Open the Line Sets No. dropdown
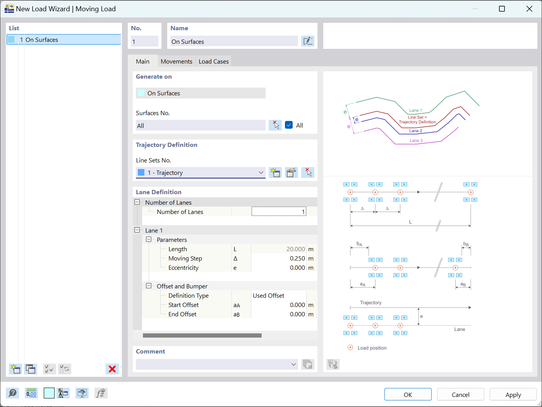The height and width of the screenshot is (407, 542). click(x=261, y=172)
